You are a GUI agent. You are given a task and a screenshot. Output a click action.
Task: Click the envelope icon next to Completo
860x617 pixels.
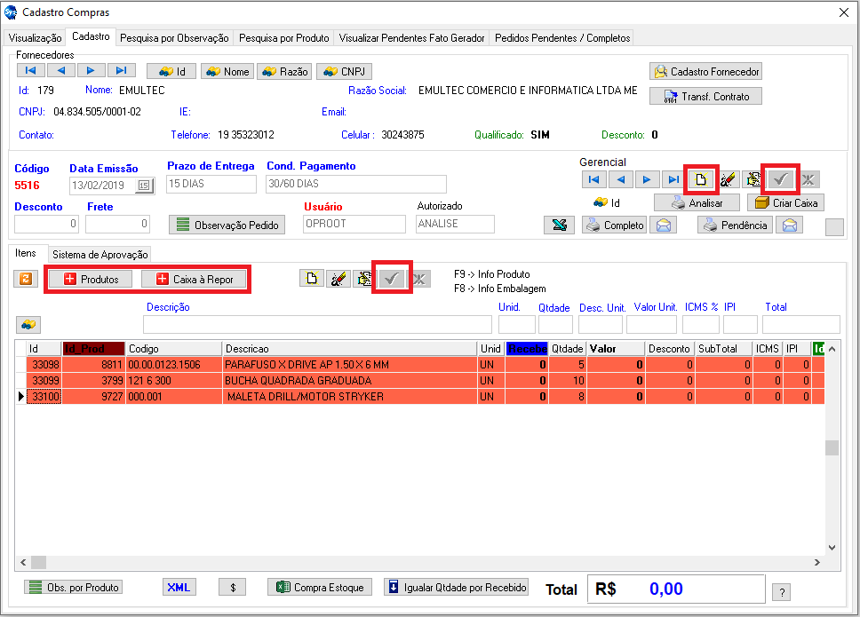pyautogui.click(x=663, y=225)
